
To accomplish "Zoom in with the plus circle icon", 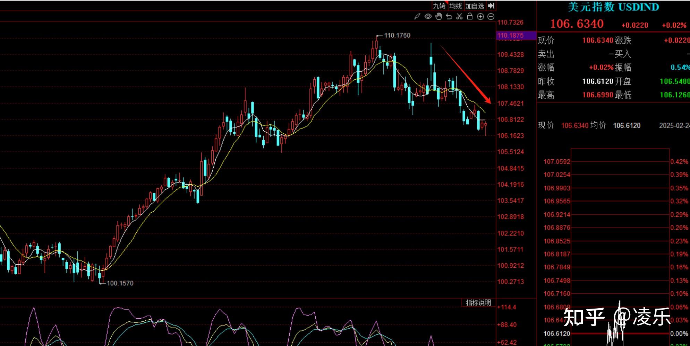I will click(480, 17).
